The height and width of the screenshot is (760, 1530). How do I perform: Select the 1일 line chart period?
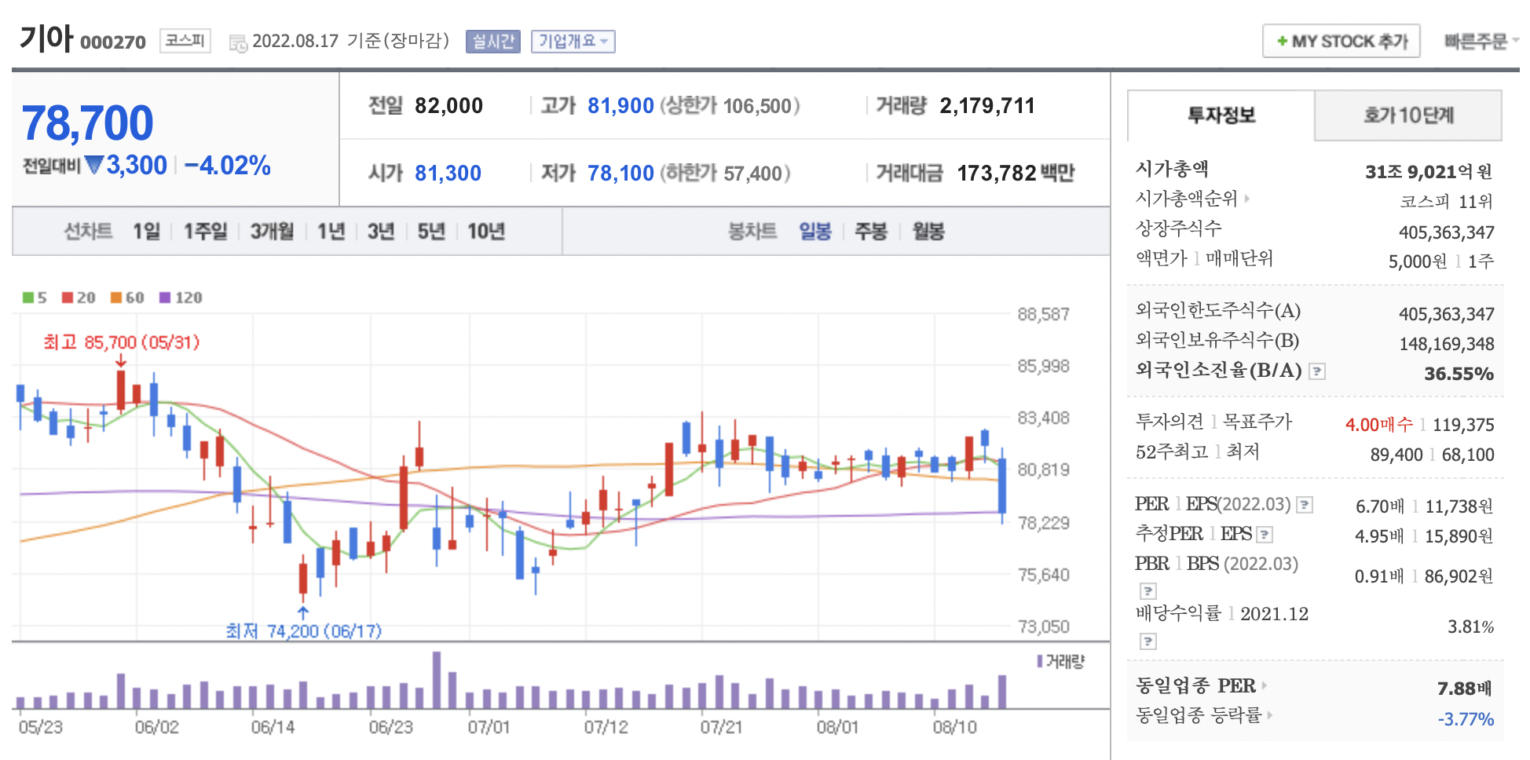tap(146, 231)
